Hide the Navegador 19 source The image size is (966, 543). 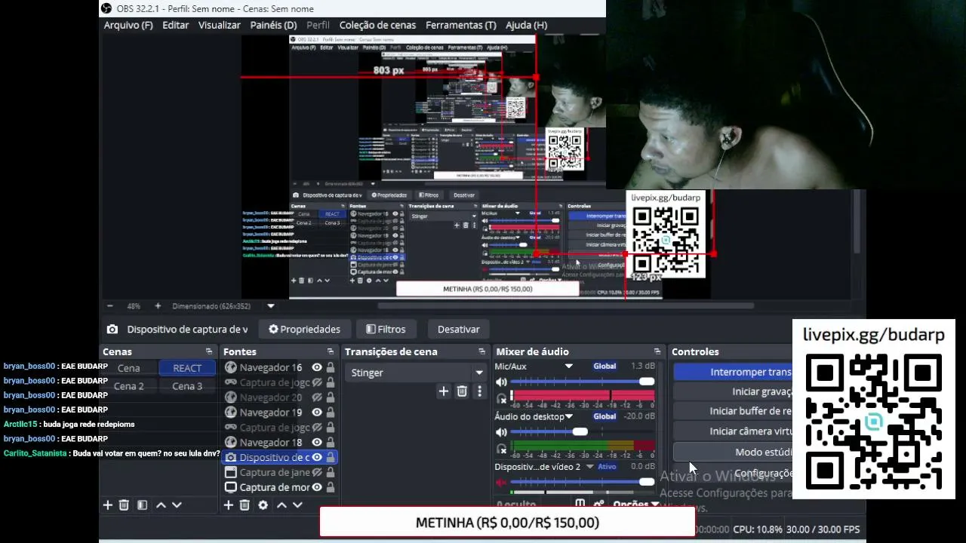pos(317,413)
